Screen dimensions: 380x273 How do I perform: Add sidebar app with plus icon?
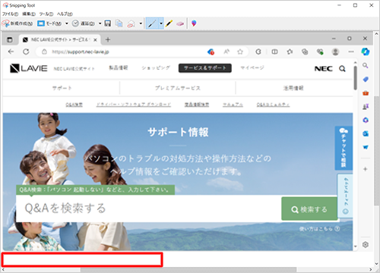tap(366, 169)
